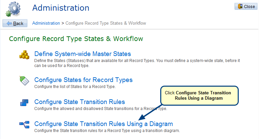Go back using the Back button

tap(15, 23)
